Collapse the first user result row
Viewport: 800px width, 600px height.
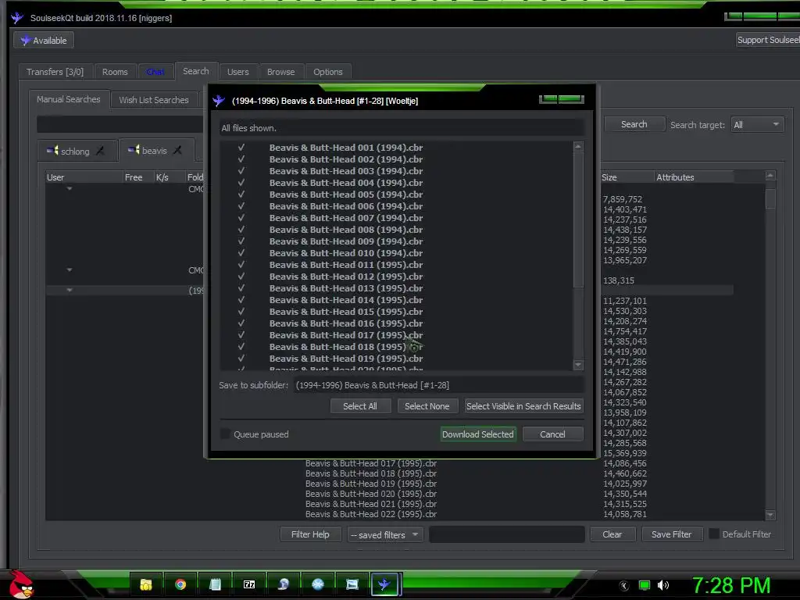coord(70,189)
